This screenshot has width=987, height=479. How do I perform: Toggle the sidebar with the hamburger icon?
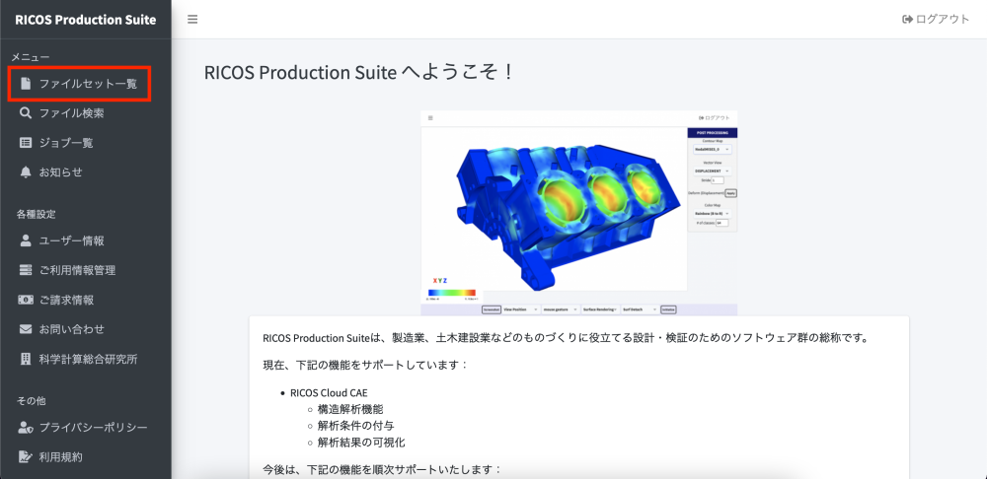click(192, 20)
